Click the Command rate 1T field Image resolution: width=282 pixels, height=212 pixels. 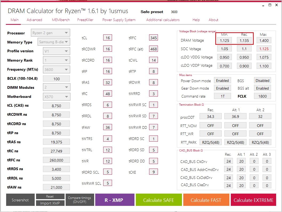click(x=223, y=96)
